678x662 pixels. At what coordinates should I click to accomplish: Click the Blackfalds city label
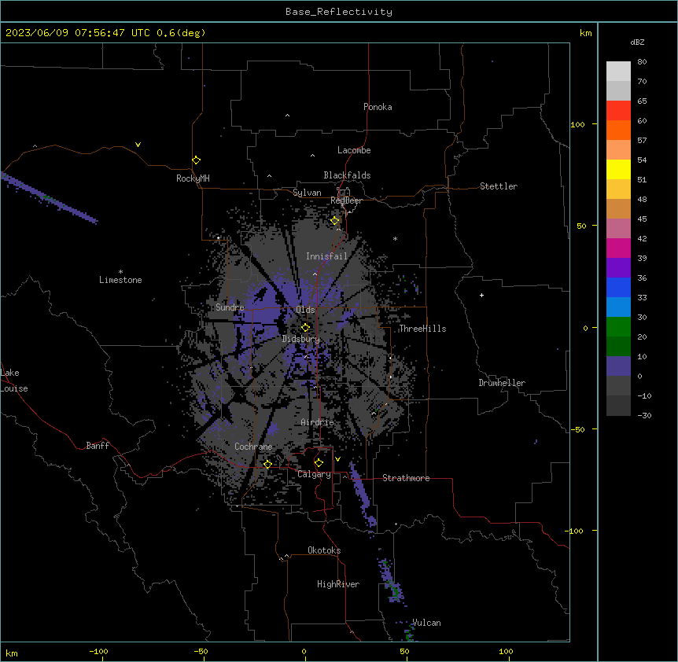[347, 175]
